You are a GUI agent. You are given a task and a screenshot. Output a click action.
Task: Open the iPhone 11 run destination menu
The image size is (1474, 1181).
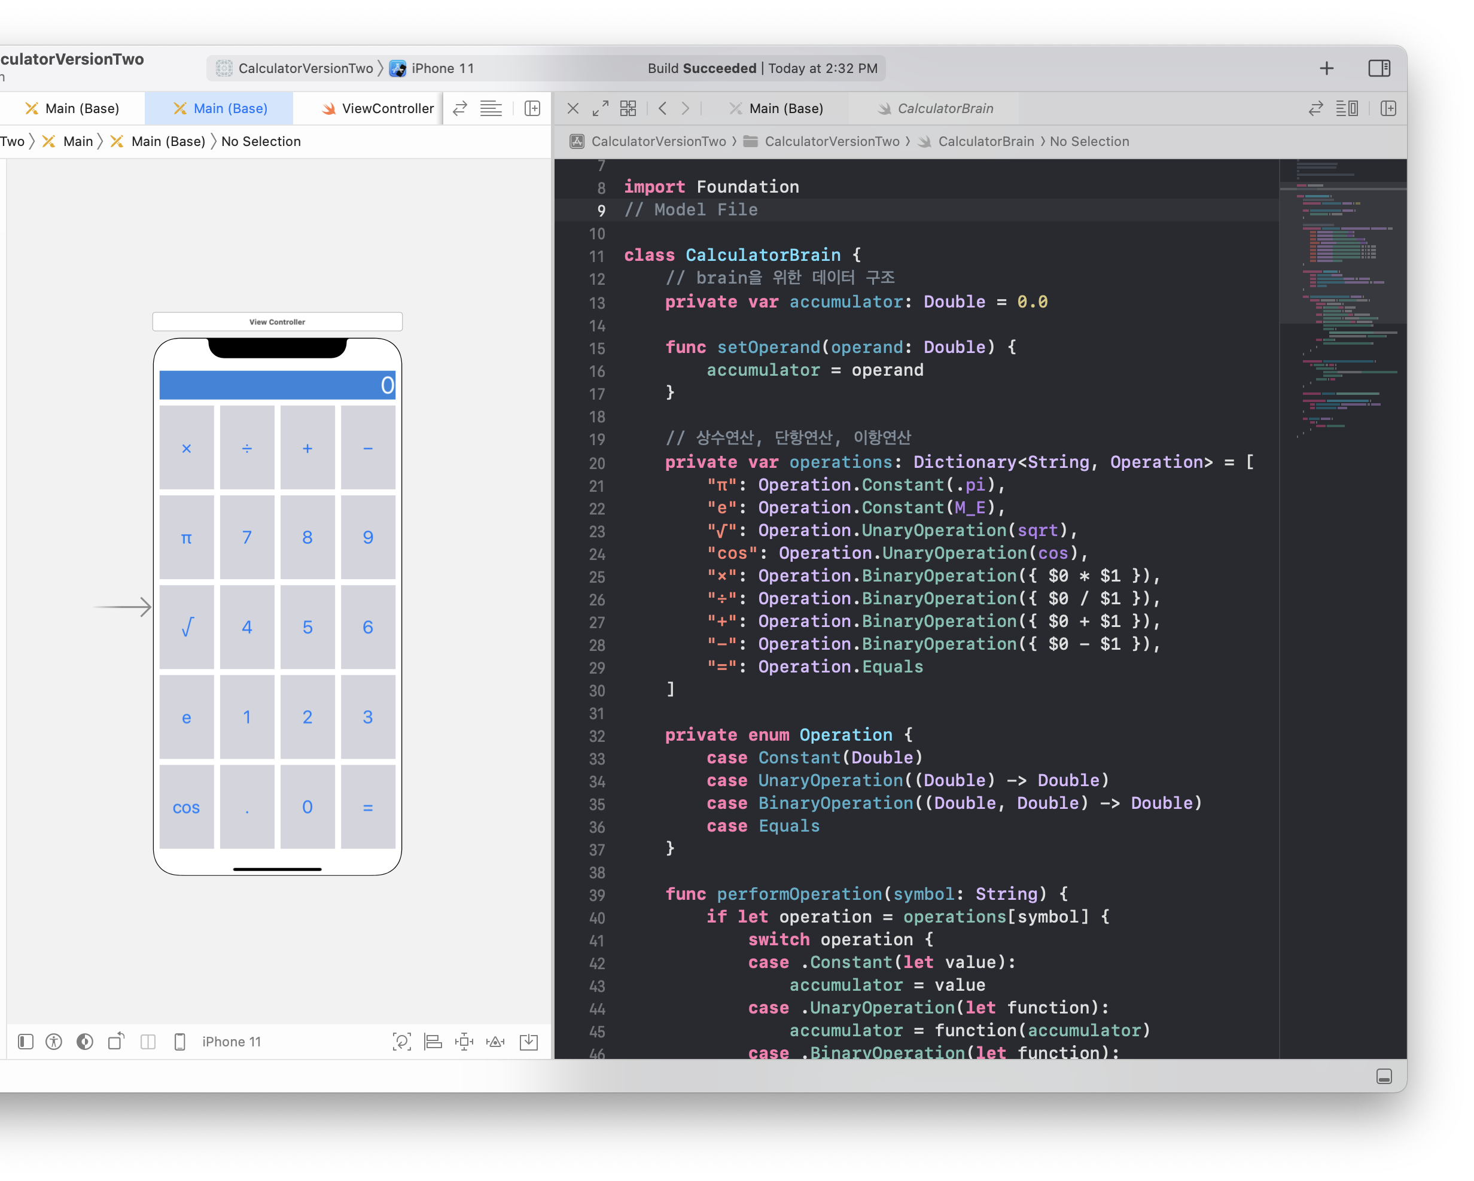tap(441, 68)
